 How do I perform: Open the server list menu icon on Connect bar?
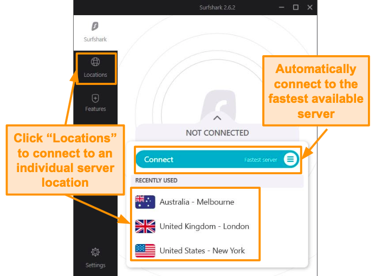(290, 159)
